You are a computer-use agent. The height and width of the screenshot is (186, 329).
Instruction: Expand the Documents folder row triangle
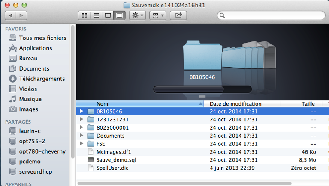[81, 136]
